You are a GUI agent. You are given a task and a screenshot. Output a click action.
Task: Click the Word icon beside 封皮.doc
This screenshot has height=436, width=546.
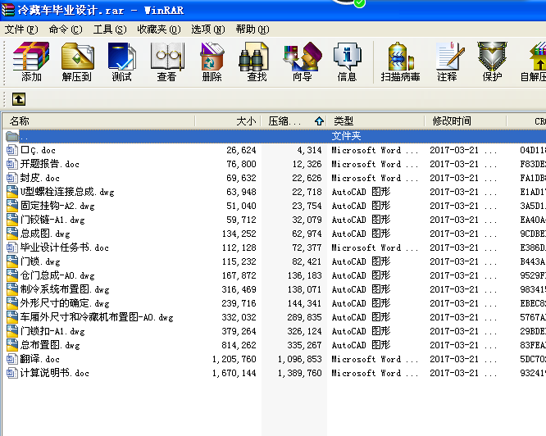(11, 178)
